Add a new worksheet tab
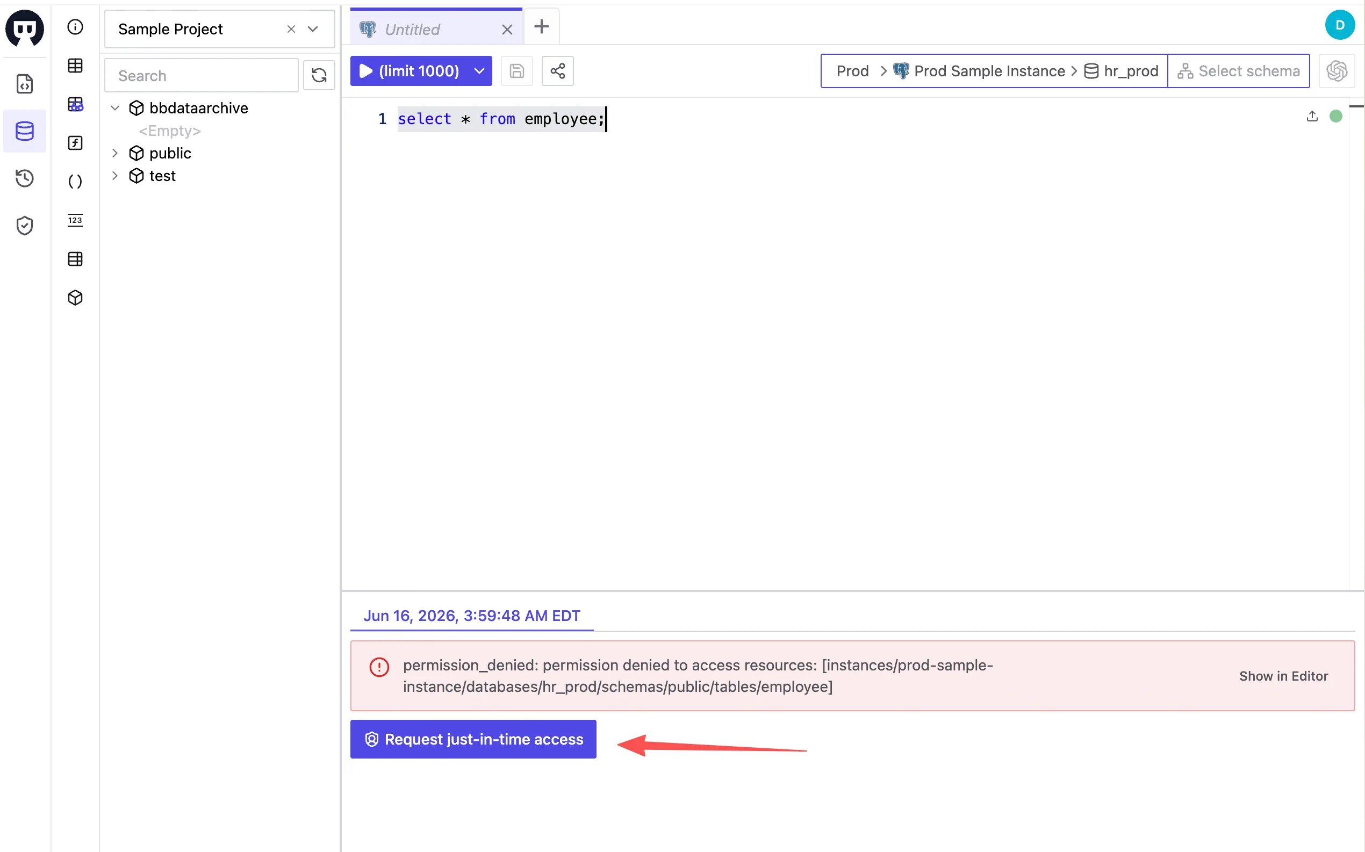 [541, 26]
